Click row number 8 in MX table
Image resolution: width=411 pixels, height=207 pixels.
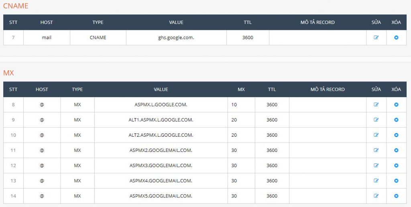click(13, 105)
